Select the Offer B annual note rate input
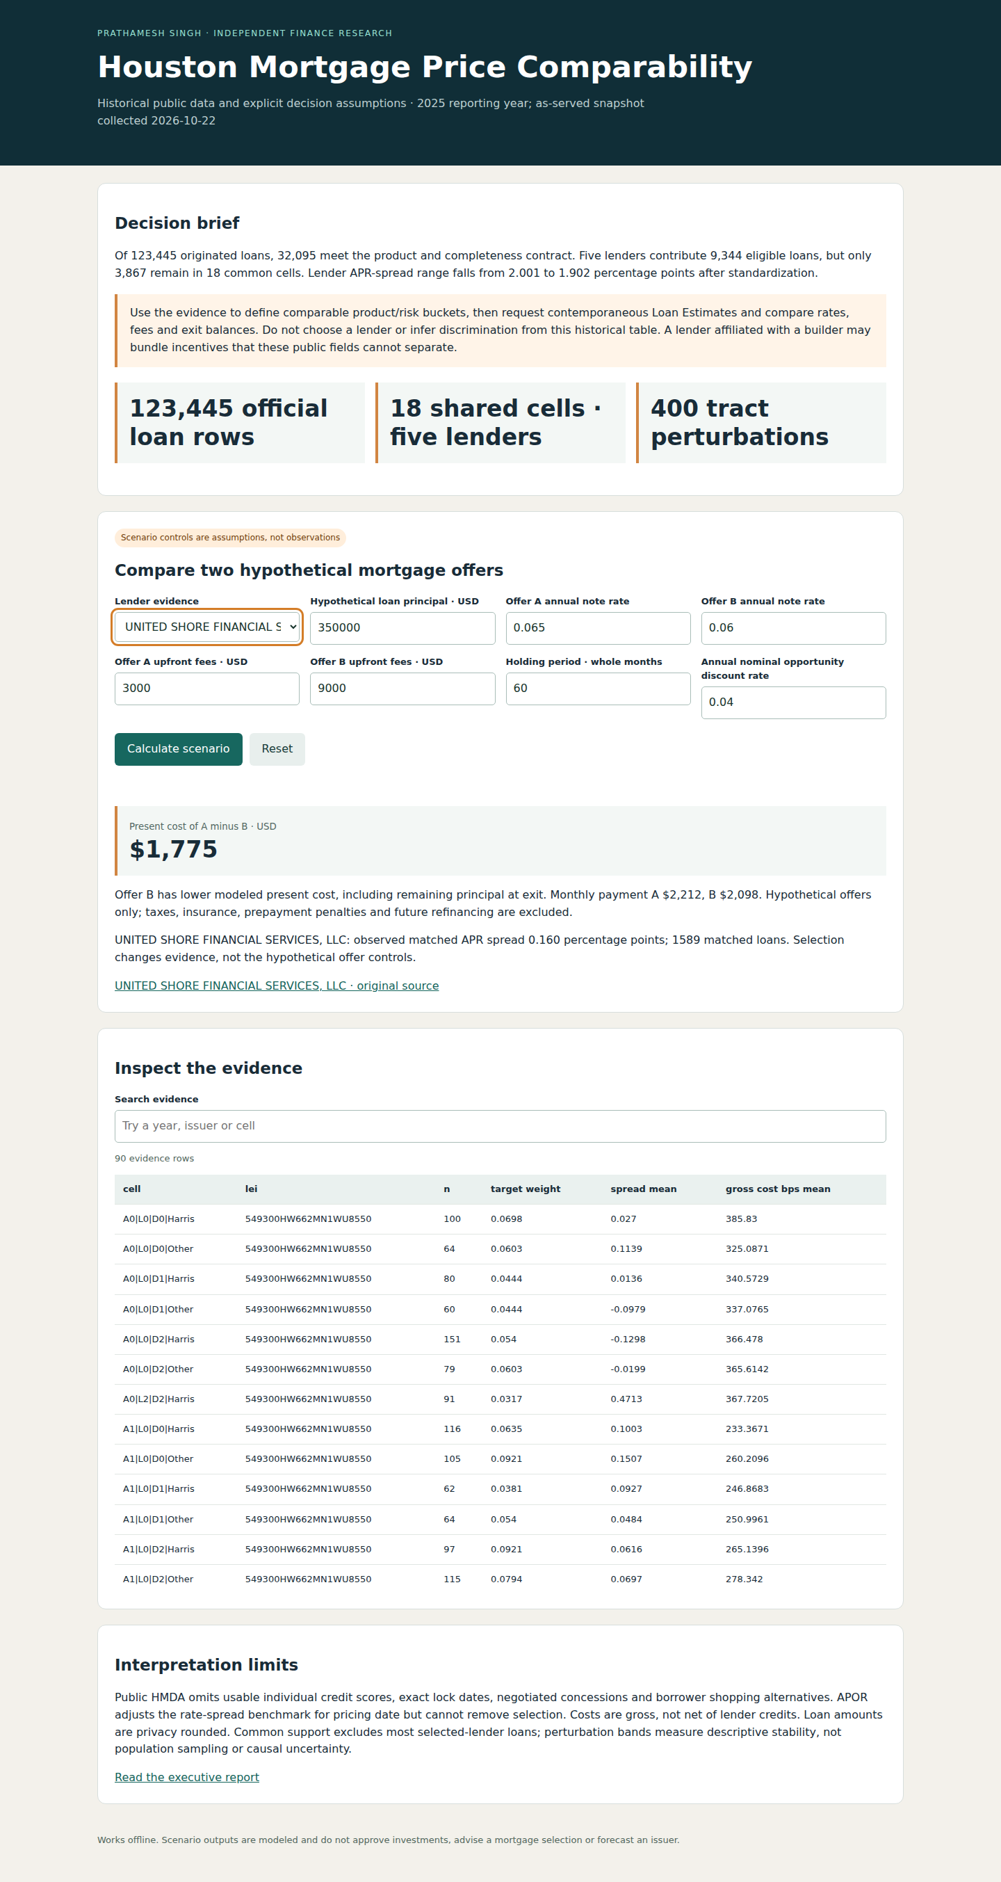Image resolution: width=1001 pixels, height=1882 pixels. pos(794,627)
